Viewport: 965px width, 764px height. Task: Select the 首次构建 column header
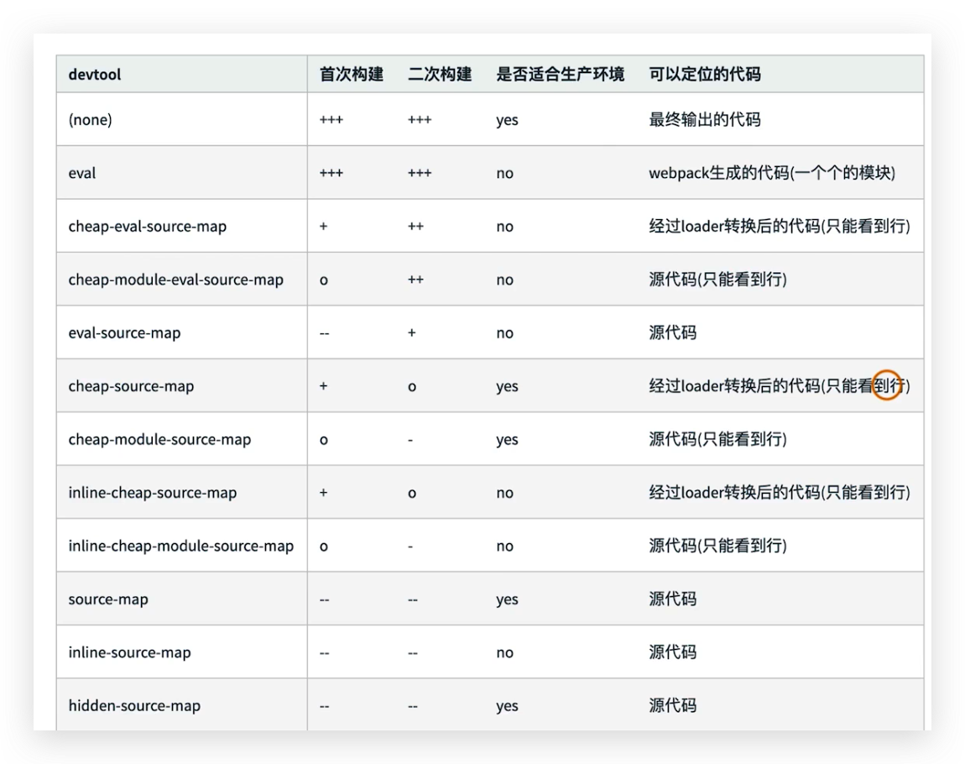pos(351,75)
